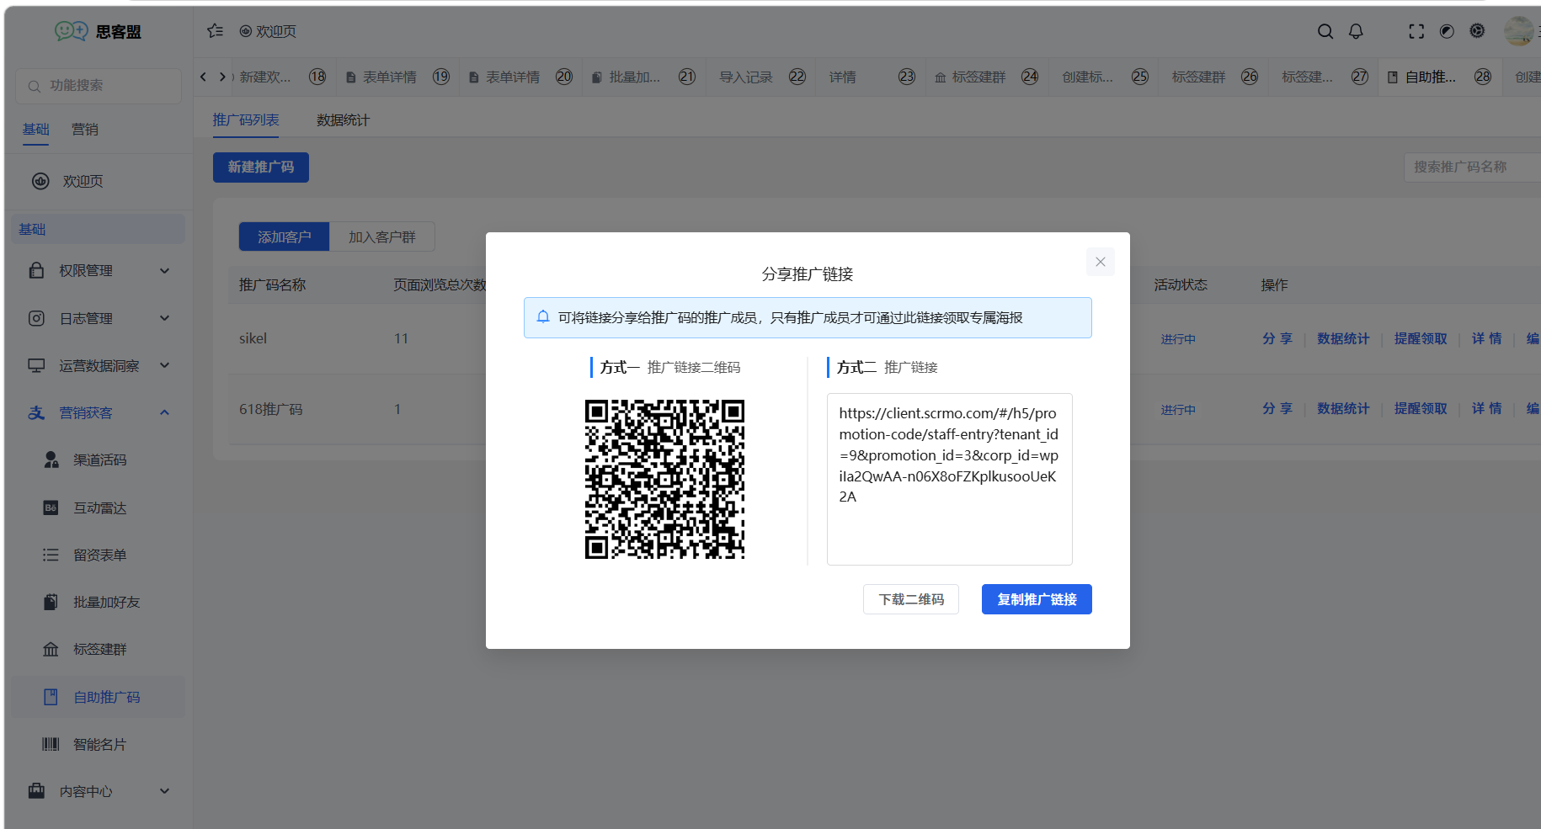Select the 营销 sidebar tab
Image resolution: width=1541 pixels, height=829 pixels.
click(x=85, y=130)
